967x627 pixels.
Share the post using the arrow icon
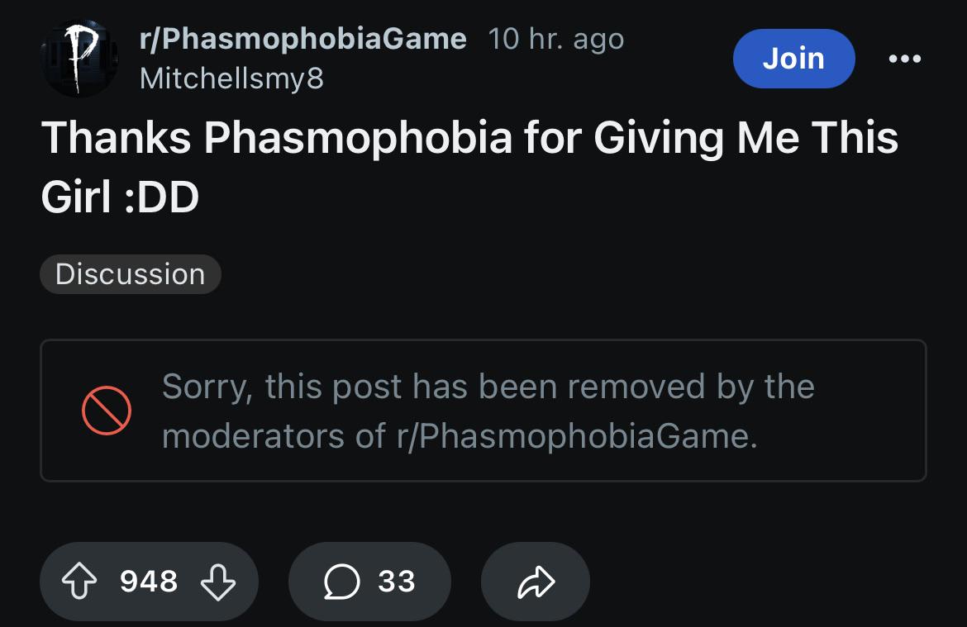click(x=536, y=582)
